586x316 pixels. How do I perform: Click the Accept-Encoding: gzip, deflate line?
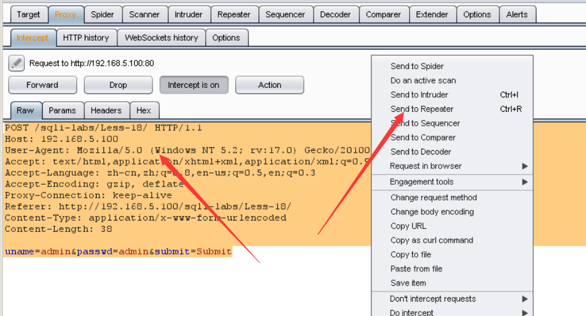pos(95,184)
